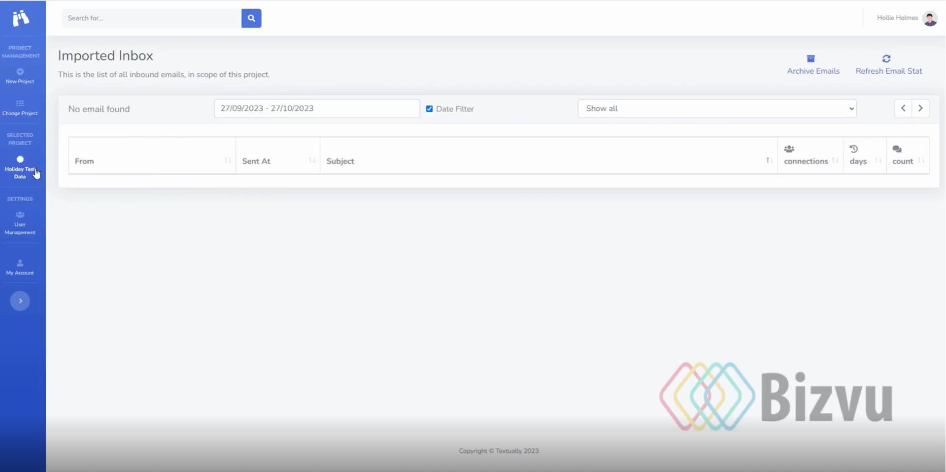The height and width of the screenshot is (472, 946).
Task: Click Hollie Holmes profile avatar
Action: point(929,18)
